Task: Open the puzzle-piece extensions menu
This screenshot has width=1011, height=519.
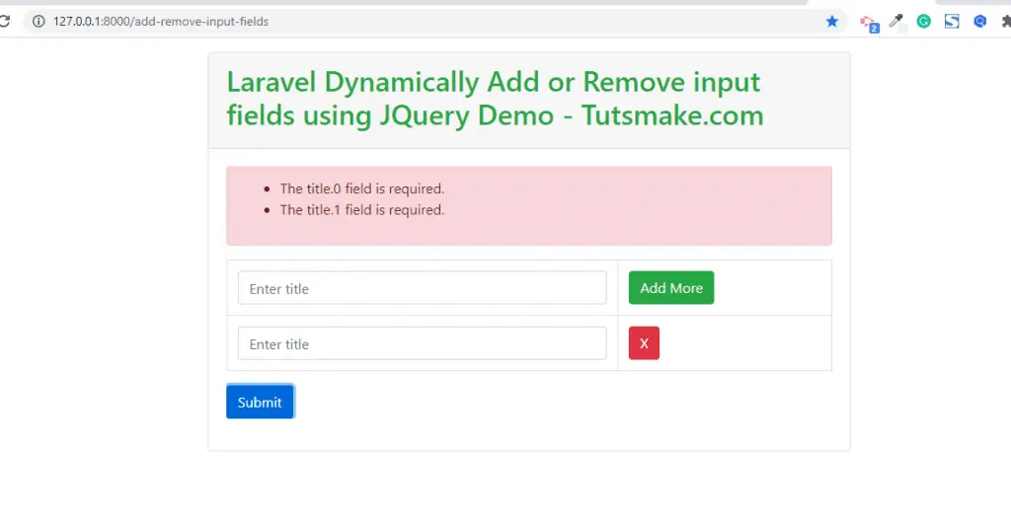Action: coord(1006,22)
